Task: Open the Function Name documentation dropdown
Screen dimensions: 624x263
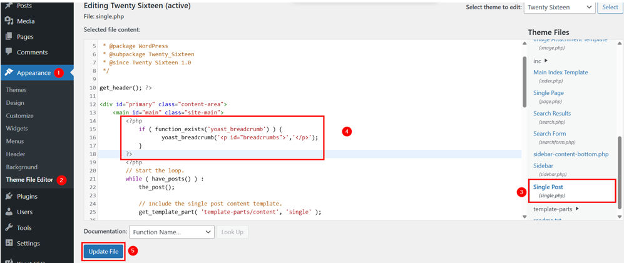Action: [x=171, y=232]
